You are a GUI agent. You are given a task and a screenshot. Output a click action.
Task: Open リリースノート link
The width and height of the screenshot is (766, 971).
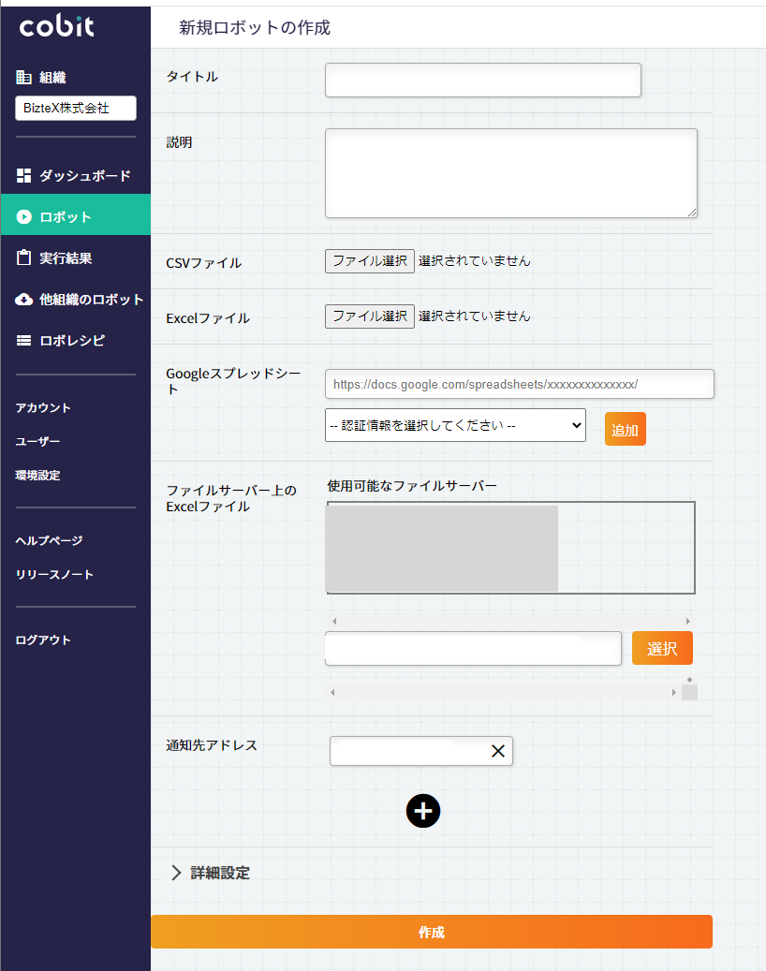tap(54, 575)
